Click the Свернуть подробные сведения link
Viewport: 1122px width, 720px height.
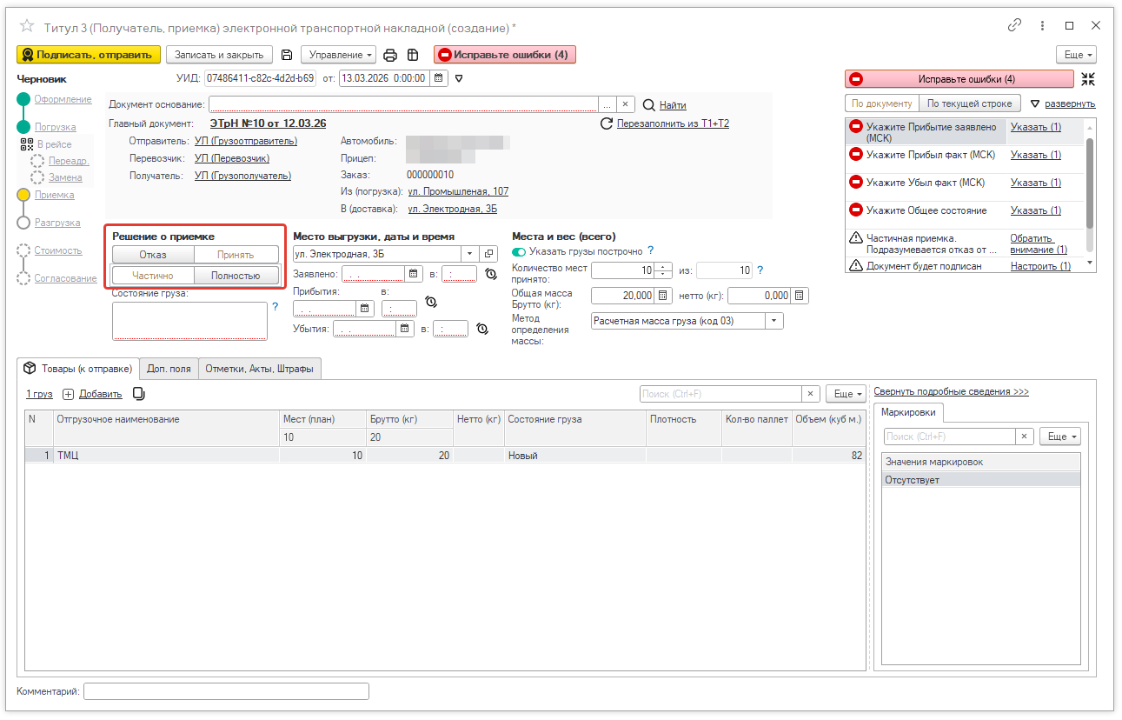click(952, 391)
